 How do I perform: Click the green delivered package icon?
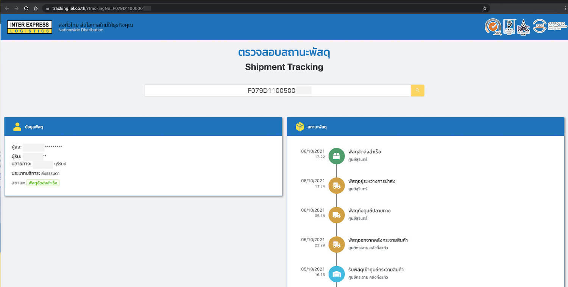pos(336,156)
